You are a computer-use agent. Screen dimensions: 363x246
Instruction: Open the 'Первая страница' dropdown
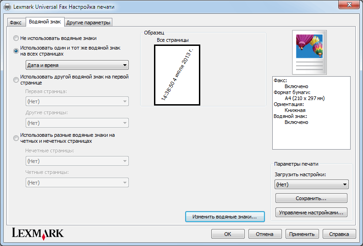click(77, 101)
